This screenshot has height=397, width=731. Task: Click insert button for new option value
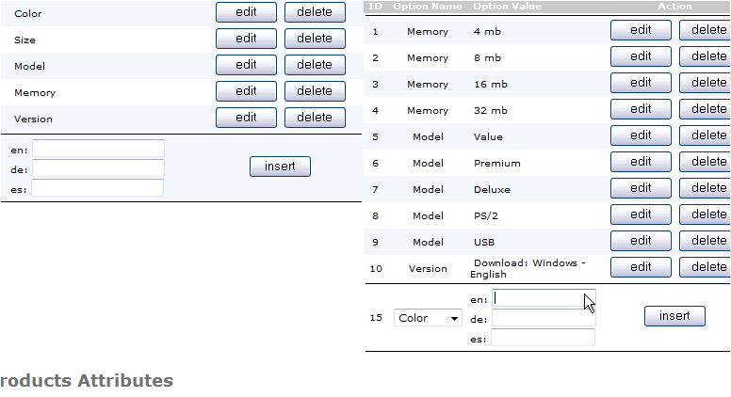[x=674, y=316]
